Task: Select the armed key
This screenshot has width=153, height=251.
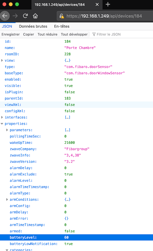Action: pos(16,231)
